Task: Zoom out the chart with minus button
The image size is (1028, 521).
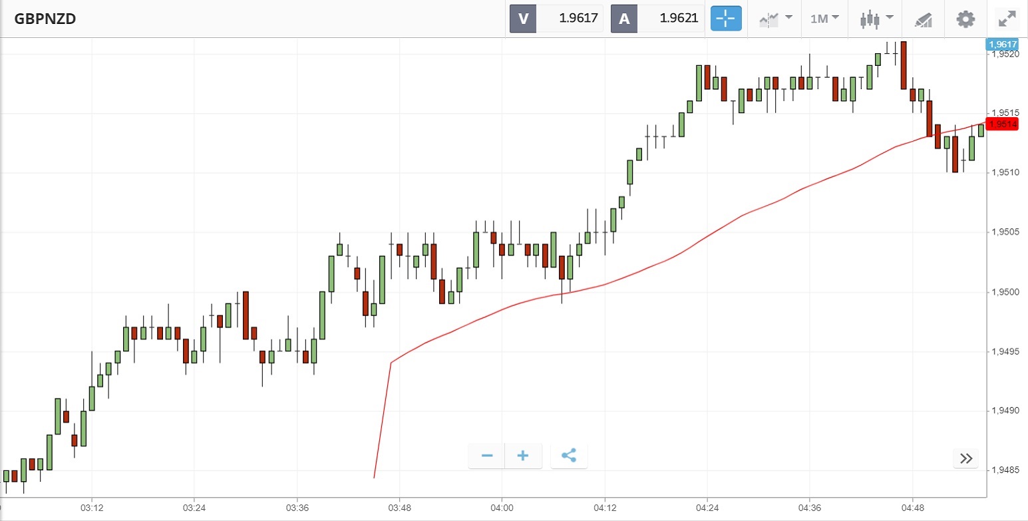Action: coord(487,456)
